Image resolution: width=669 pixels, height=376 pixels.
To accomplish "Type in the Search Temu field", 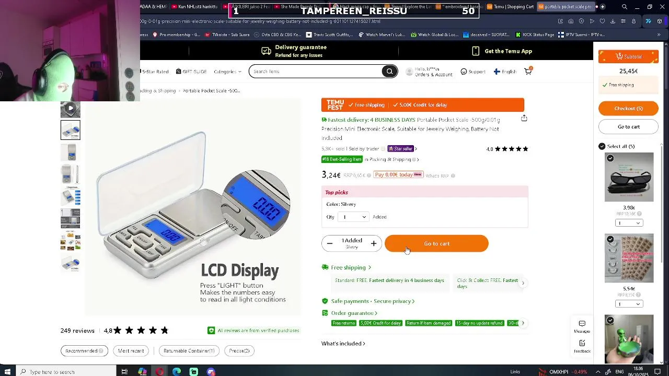I will point(316,72).
